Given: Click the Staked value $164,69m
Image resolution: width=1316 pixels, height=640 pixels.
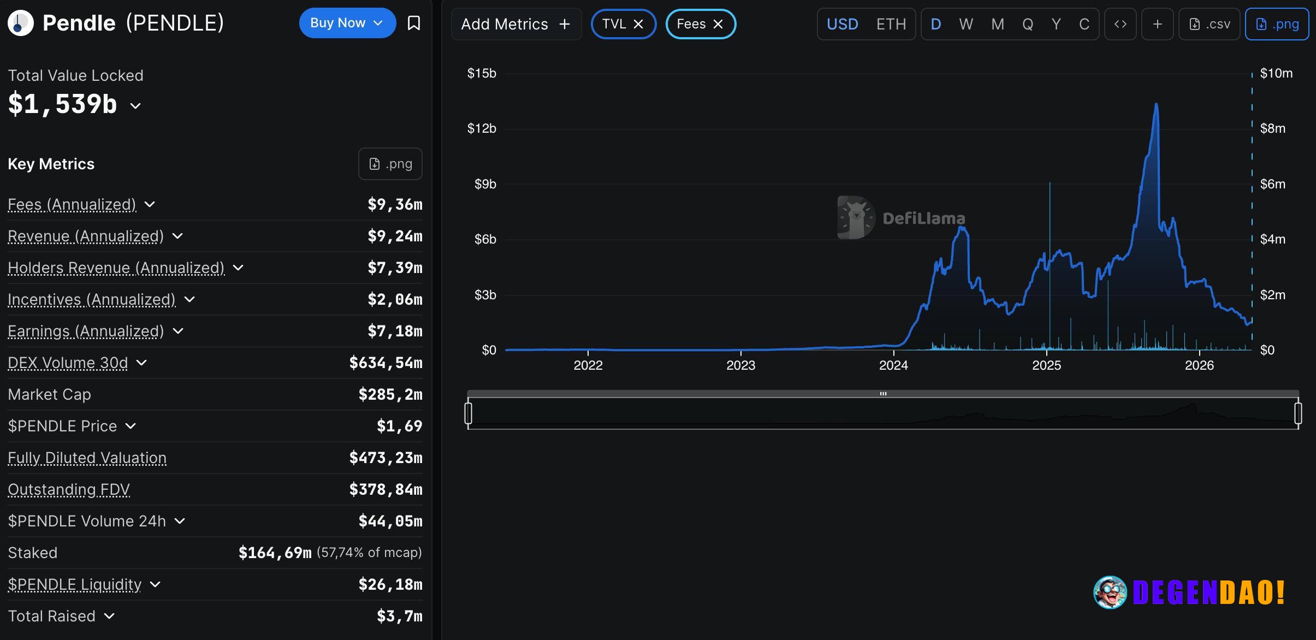Looking at the screenshot, I should point(275,553).
